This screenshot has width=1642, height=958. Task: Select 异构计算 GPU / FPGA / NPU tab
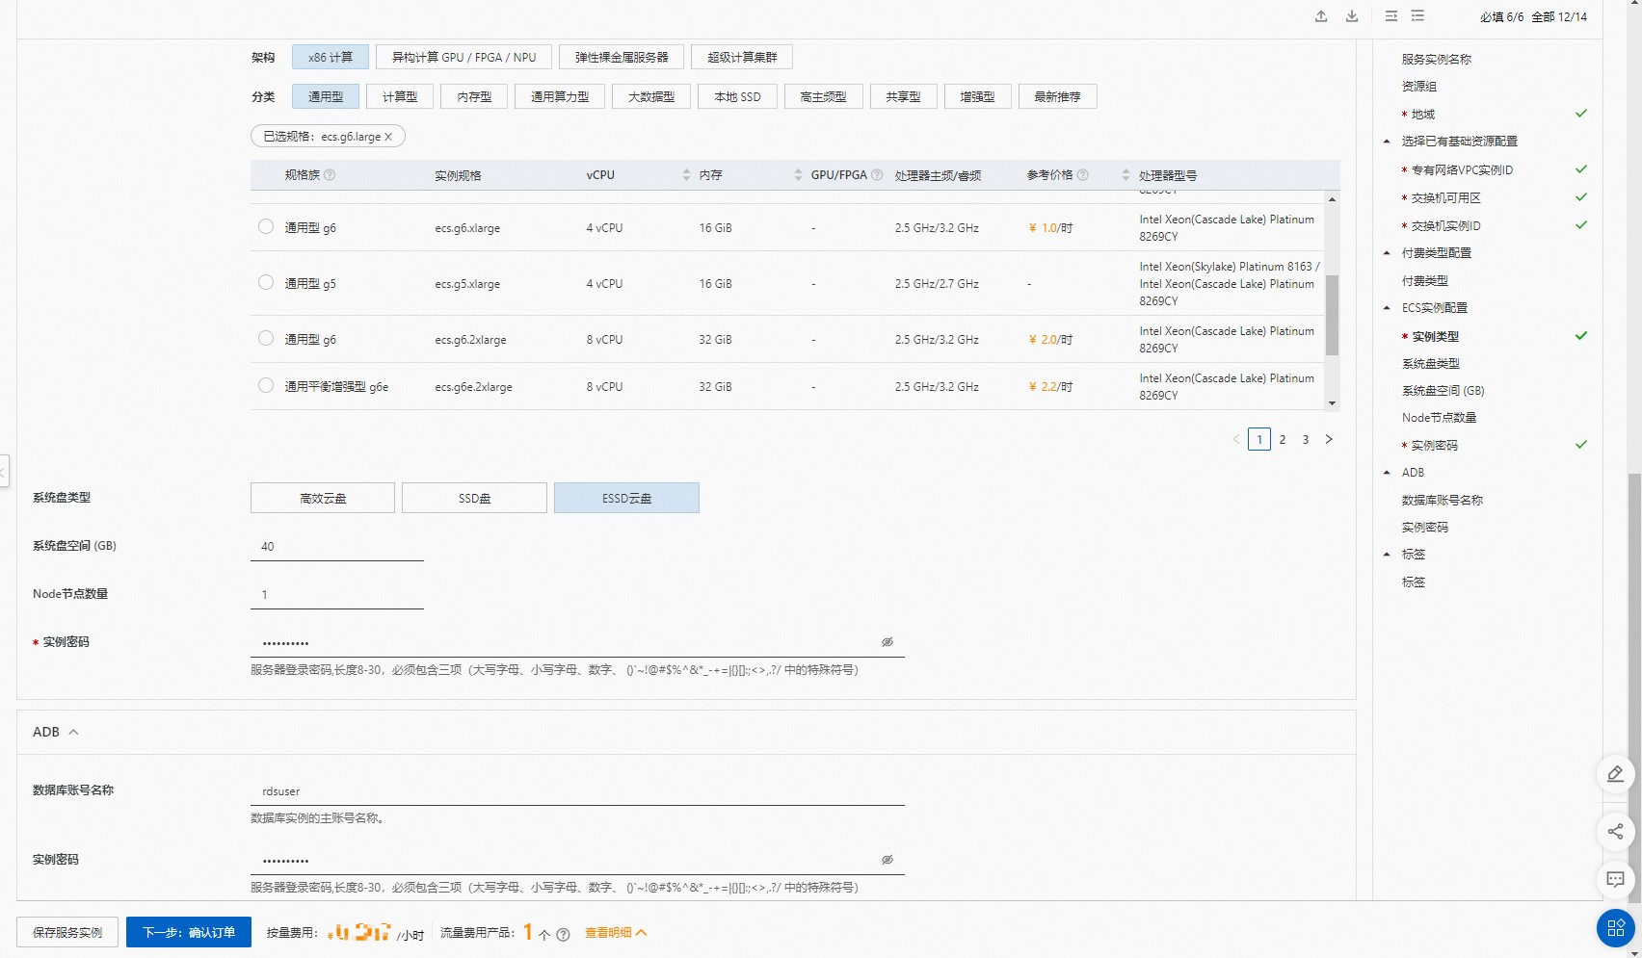[463, 57]
